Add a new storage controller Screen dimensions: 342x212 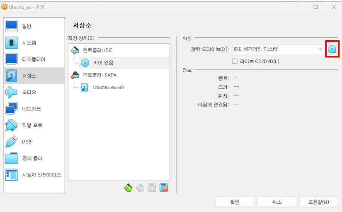(x=128, y=188)
